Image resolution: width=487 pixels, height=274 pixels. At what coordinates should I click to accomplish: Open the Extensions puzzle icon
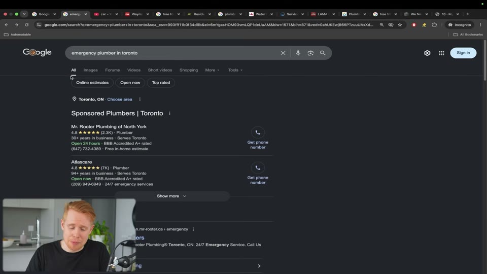pyautogui.click(x=435, y=25)
